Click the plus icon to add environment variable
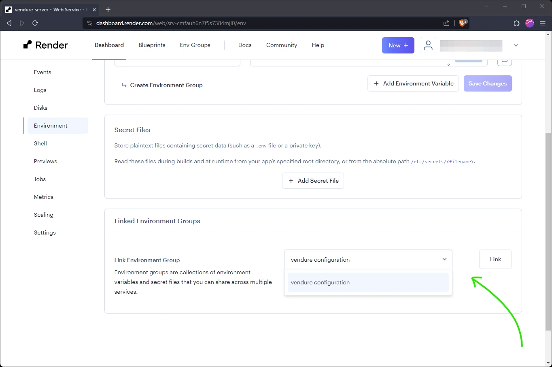This screenshot has width=552, height=367. coord(376,83)
